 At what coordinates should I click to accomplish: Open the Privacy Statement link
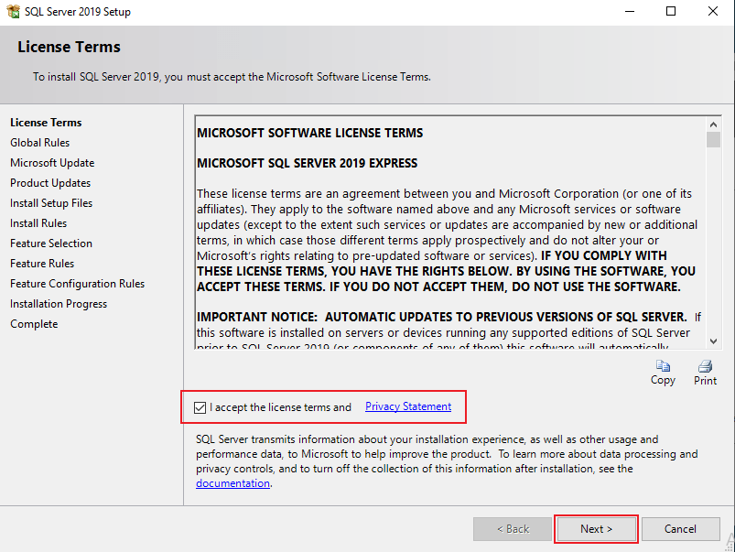(407, 406)
